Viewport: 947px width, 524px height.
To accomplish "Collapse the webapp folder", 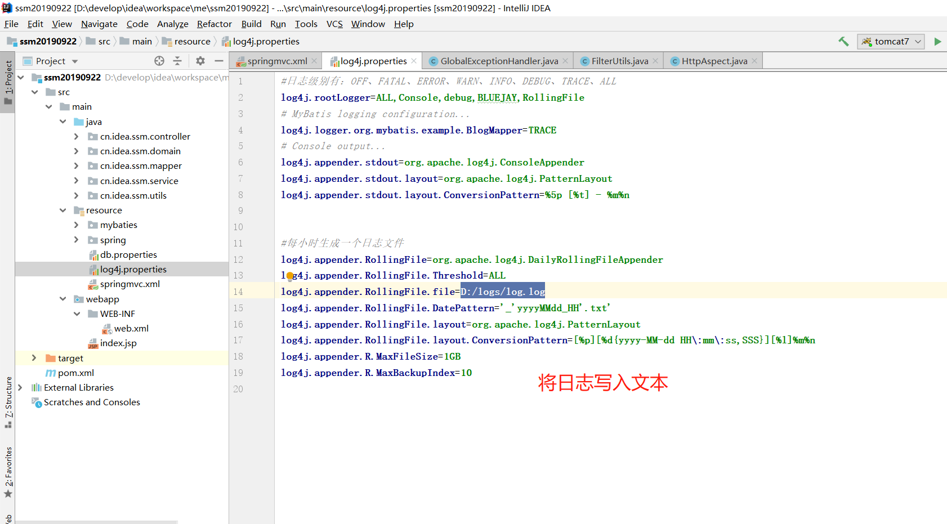I will click(63, 299).
